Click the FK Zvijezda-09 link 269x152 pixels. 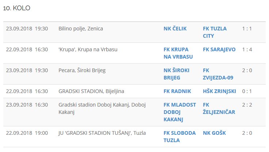coord(218,74)
